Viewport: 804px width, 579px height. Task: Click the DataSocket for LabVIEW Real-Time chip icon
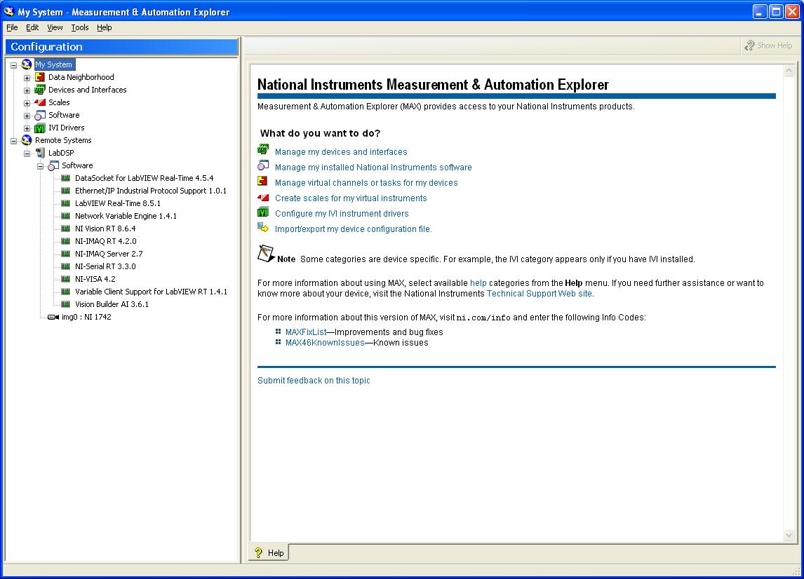point(66,178)
